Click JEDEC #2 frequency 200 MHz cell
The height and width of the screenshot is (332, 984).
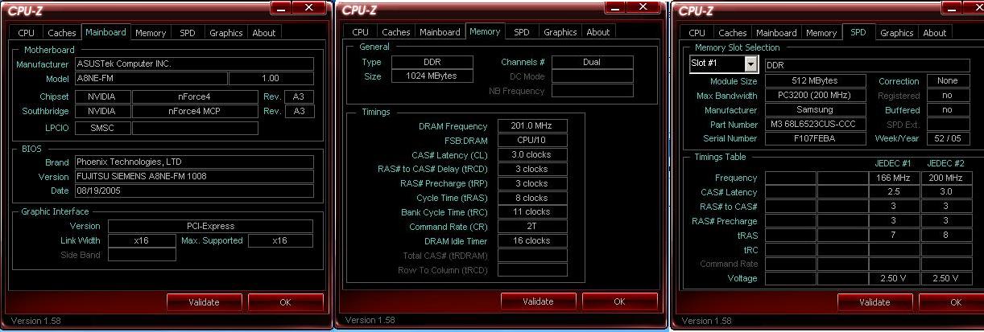945,177
